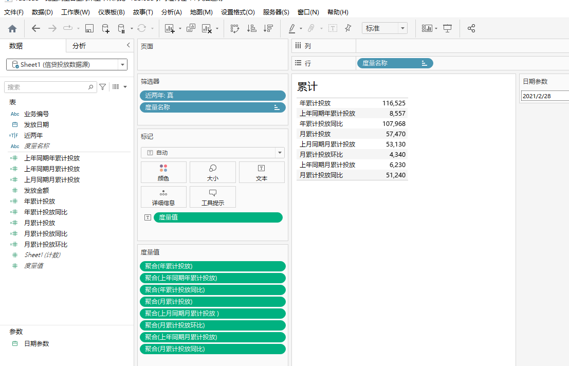The width and height of the screenshot is (569, 366).
Task: Open the marks type dropdown showing 自动
Action: click(279, 153)
